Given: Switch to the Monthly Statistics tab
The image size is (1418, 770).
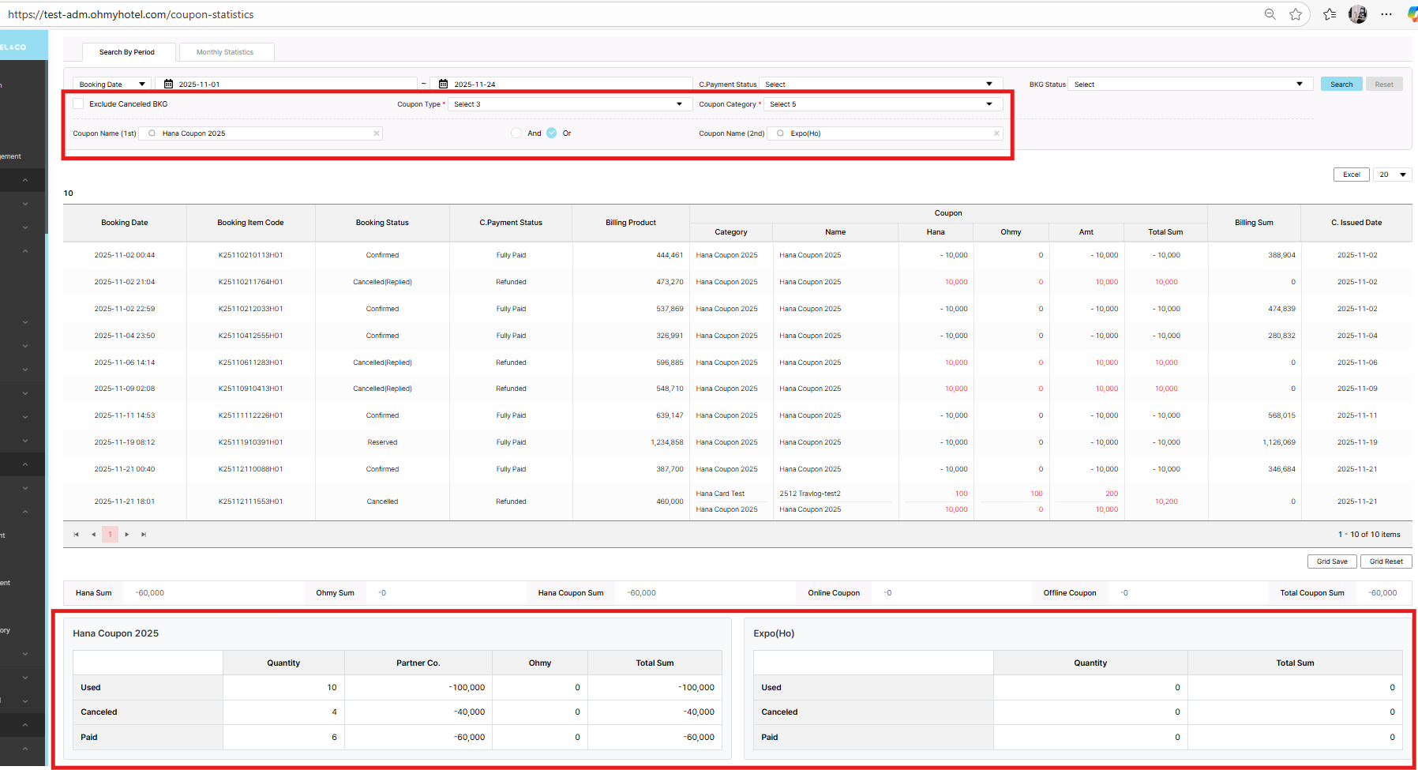Looking at the screenshot, I should click(225, 52).
